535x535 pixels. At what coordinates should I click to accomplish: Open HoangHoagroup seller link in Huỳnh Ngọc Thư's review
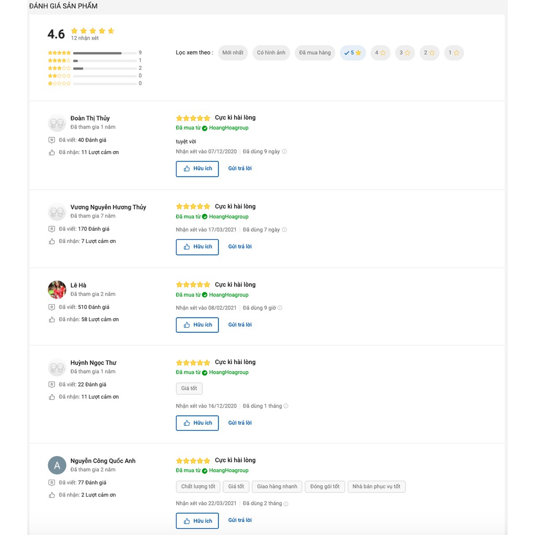pos(228,373)
